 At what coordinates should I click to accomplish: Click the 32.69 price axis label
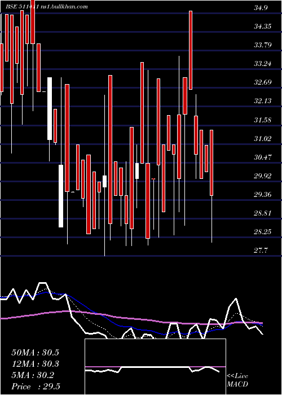point(264,82)
